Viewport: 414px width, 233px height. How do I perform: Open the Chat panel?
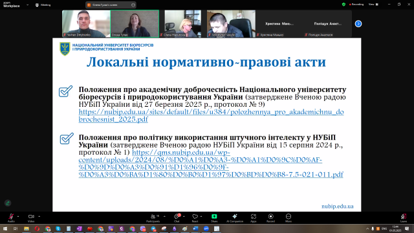(x=177, y=218)
